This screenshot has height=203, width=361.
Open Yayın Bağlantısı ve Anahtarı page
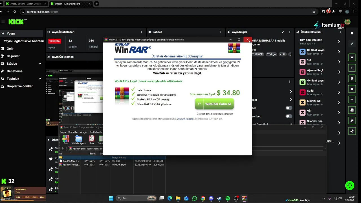24,41
